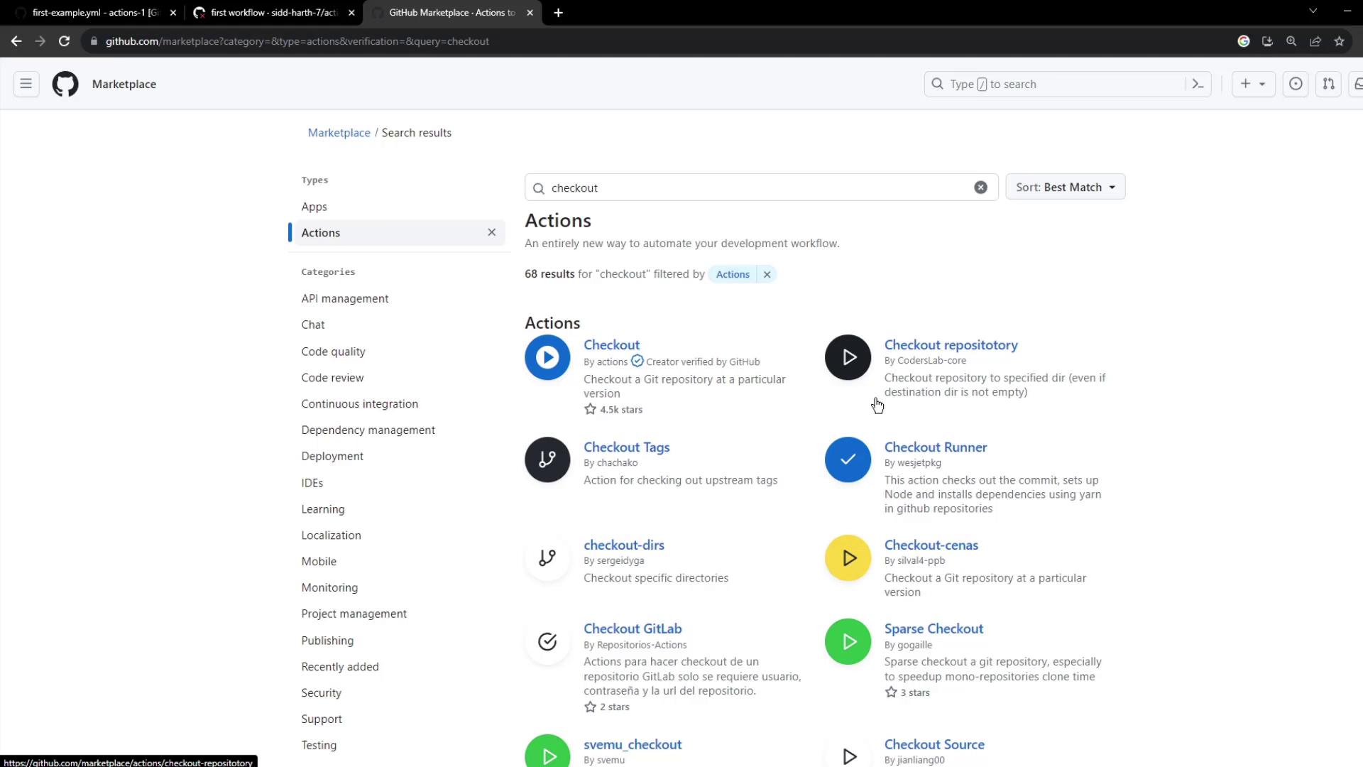Remove the Actions filter tag
Image resolution: width=1363 pixels, height=767 pixels.
pyautogui.click(x=767, y=275)
